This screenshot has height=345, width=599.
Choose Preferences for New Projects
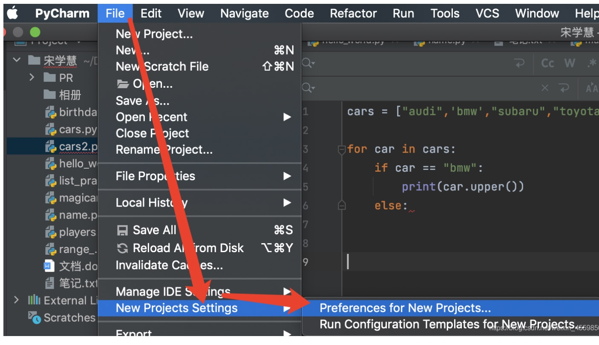[405, 308]
